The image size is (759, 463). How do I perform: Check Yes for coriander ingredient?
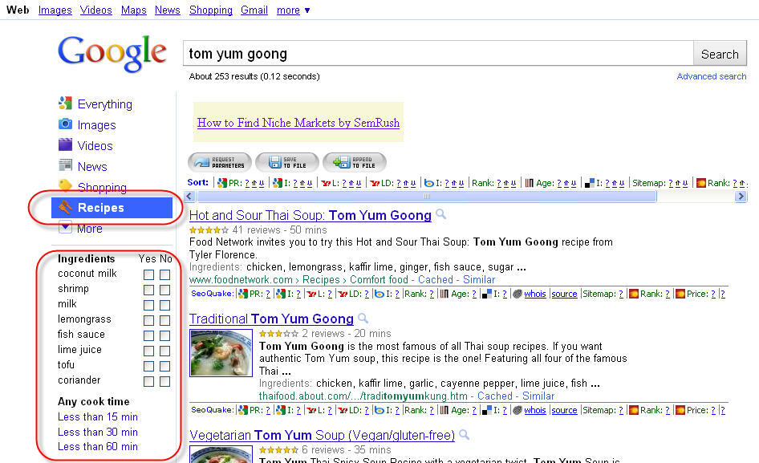point(148,382)
